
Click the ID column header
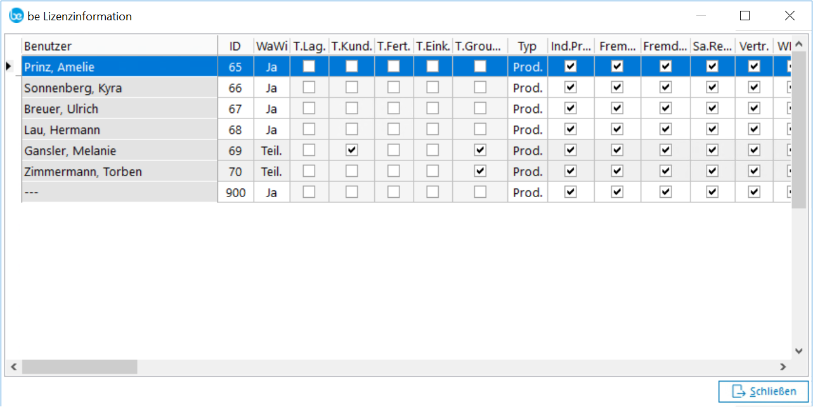235,46
